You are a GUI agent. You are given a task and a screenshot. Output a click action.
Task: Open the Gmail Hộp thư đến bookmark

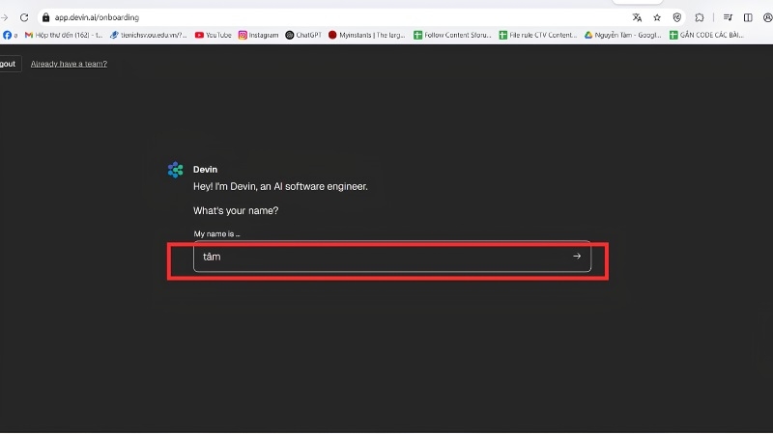click(64, 35)
